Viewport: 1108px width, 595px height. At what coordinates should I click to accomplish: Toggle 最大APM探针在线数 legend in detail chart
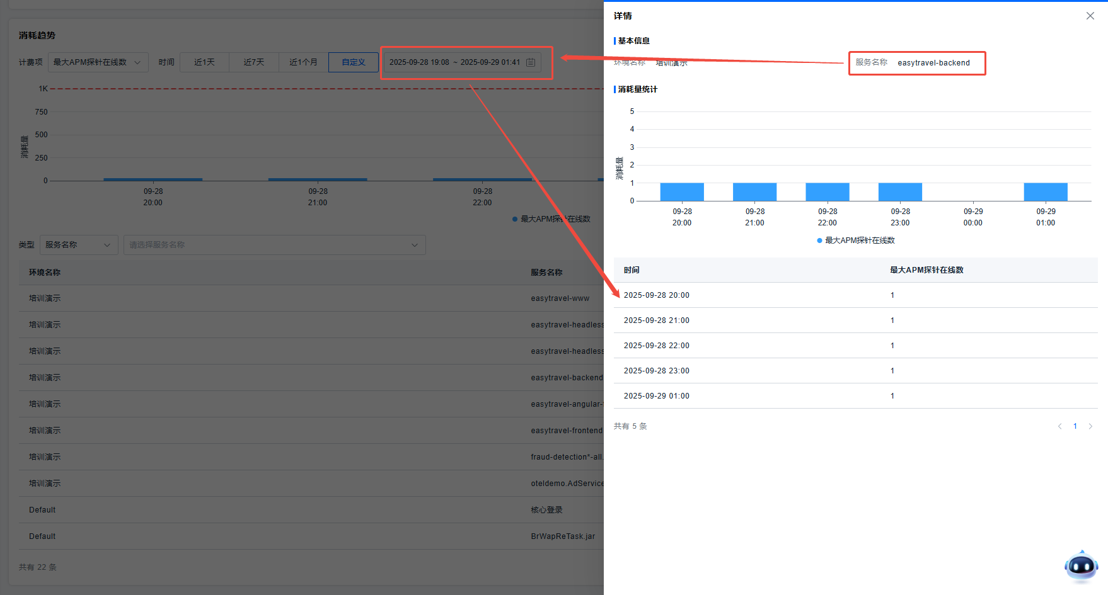[x=855, y=241]
